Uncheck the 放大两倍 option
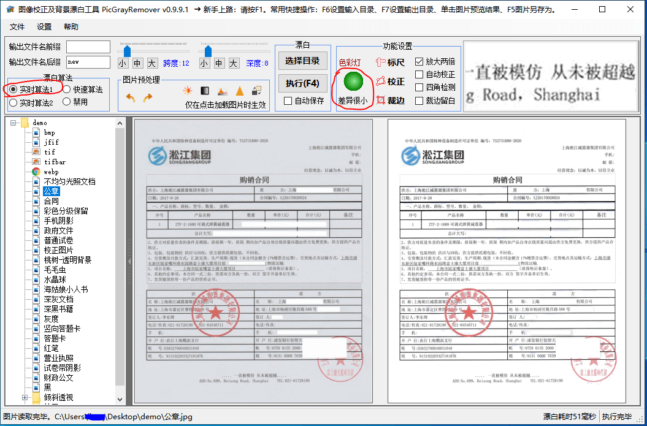Screen dimensions: 647x426 (x=419, y=61)
